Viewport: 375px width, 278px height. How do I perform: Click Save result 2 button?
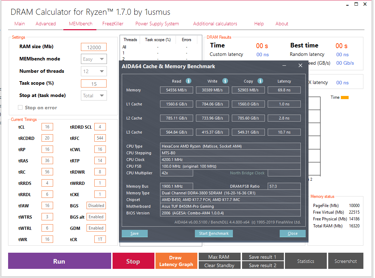click(x=262, y=265)
